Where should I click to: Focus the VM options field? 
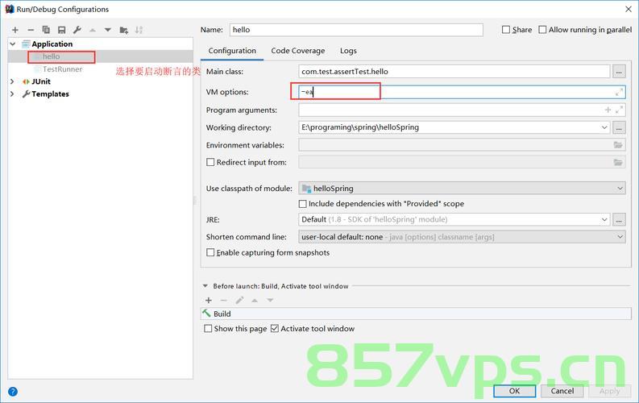click(x=463, y=92)
